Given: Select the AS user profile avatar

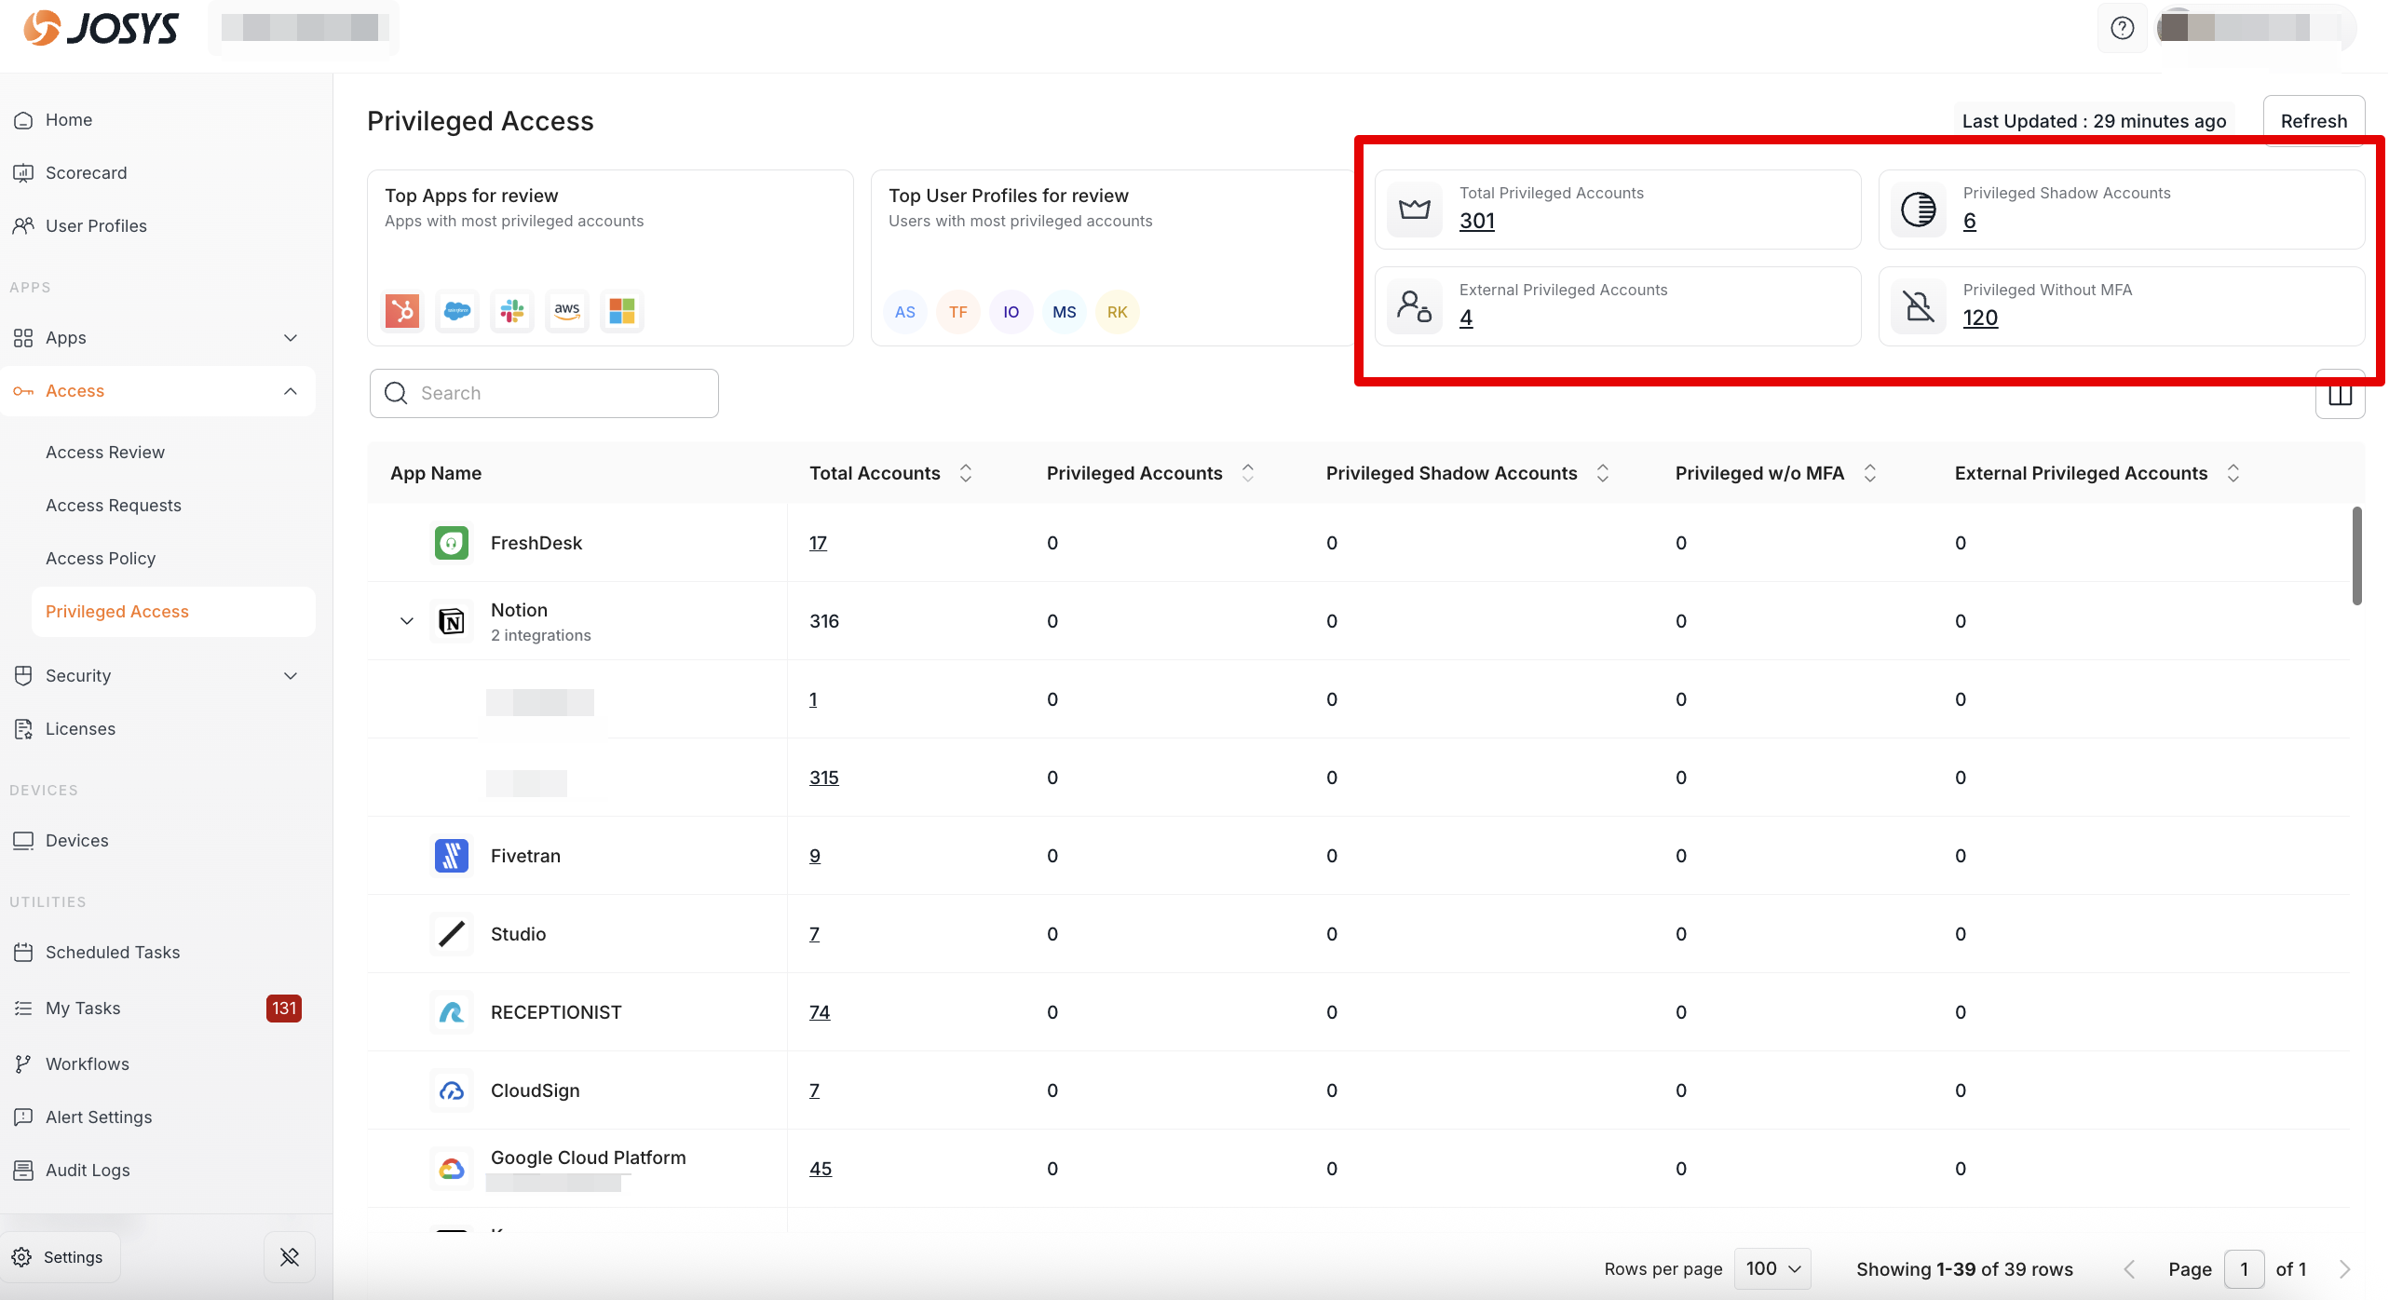Looking at the screenshot, I should (x=904, y=312).
